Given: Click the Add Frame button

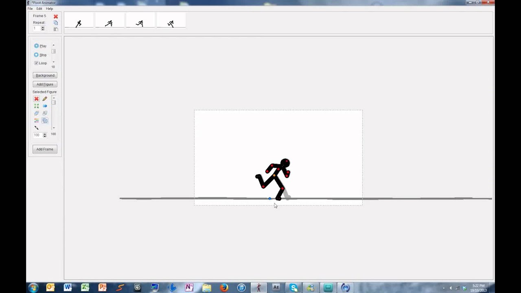Looking at the screenshot, I should click(x=45, y=149).
